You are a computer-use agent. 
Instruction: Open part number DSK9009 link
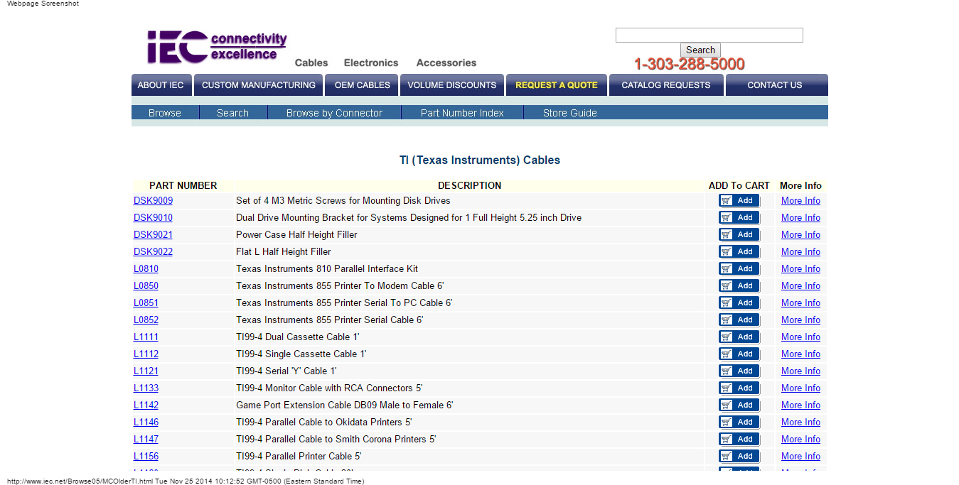coord(153,200)
